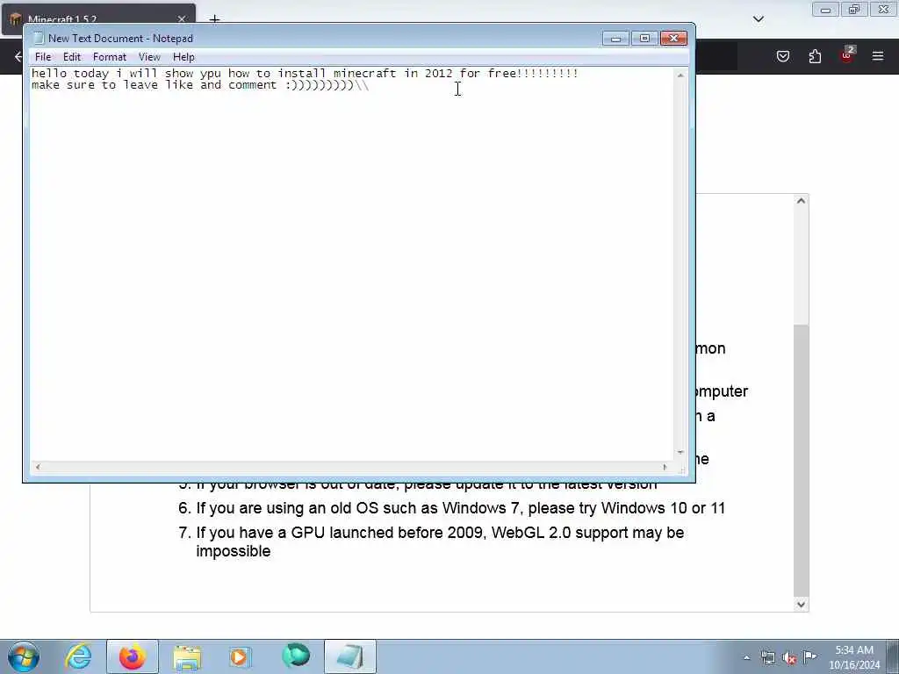The height and width of the screenshot is (674, 899).
Task: Click web page scrollbar up arrow
Action: point(801,201)
